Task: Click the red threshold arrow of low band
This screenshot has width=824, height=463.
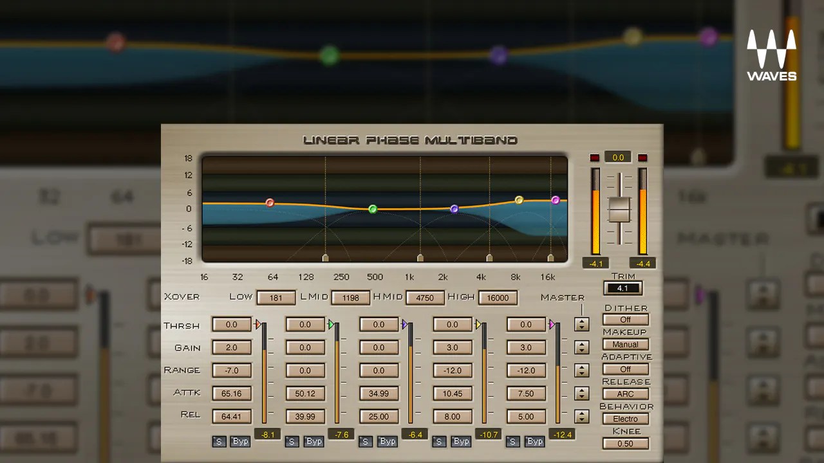Action: pos(258,325)
